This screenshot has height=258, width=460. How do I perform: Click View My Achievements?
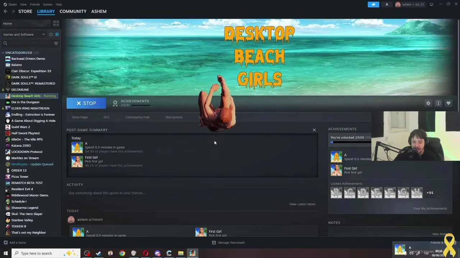point(430,209)
